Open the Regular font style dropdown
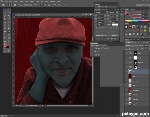 point(117,12)
